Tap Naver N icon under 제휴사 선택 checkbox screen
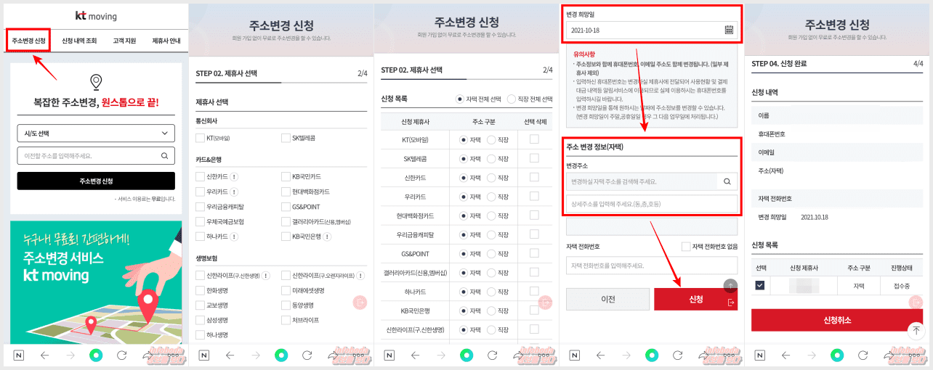This screenshot has width=933, height=370. click(x=203, y=355)
